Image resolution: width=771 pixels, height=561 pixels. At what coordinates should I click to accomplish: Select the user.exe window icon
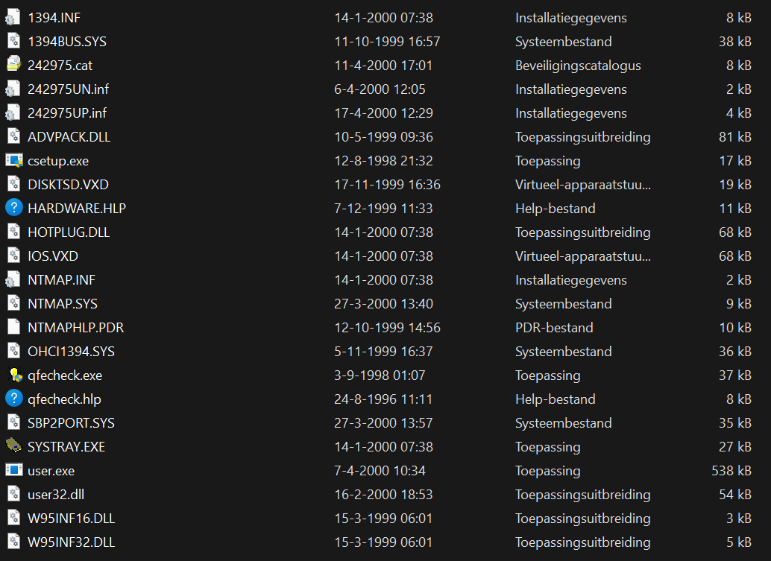(13, 470)
